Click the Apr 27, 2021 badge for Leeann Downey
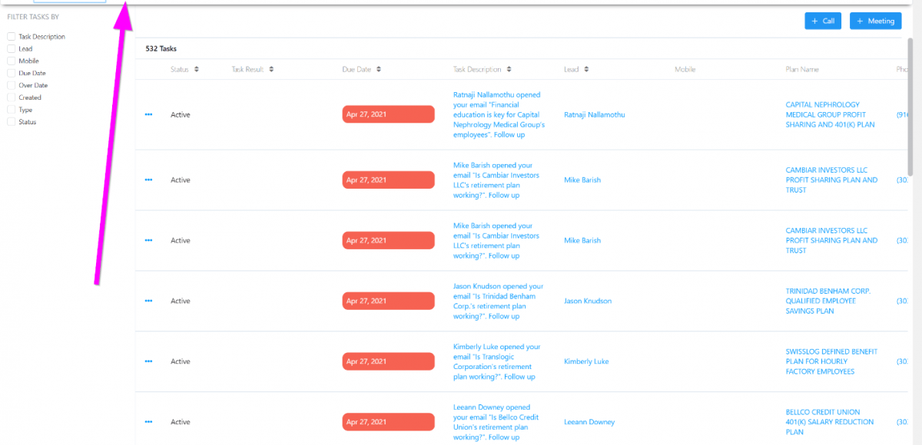 pos(388,422)
